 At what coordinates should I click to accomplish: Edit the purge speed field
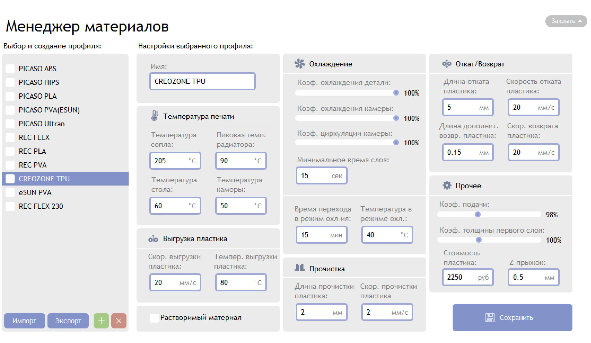pos(387,312)
